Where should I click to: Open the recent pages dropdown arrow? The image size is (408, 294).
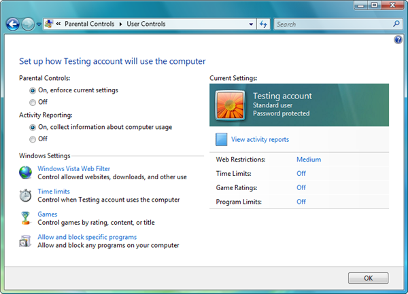(39, 24)
